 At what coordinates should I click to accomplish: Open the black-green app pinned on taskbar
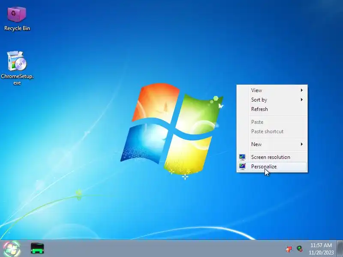pyautogui.click(x=37, y=248)
